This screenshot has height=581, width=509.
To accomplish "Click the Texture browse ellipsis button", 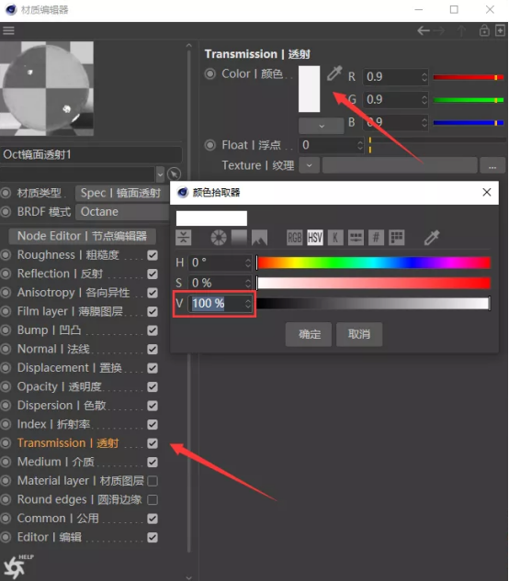I will click(492, 165).
